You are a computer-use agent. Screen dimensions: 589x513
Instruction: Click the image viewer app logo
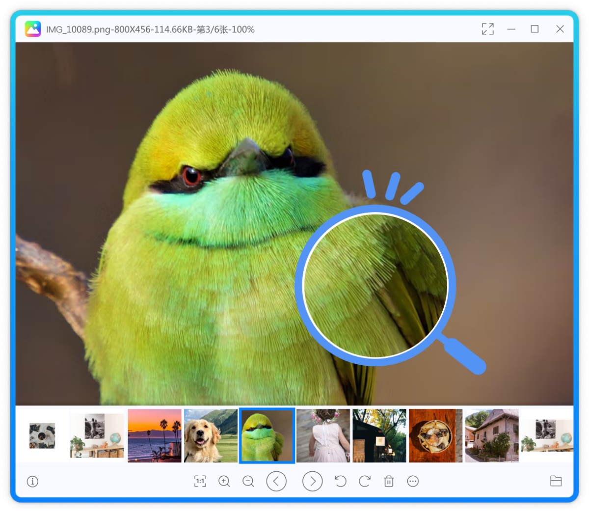33,29
